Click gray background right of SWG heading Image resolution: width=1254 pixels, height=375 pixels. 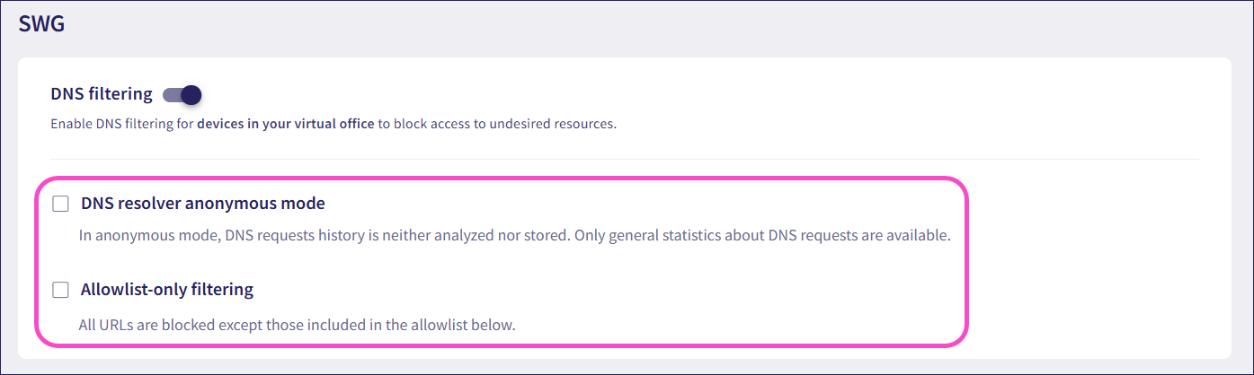629,24
